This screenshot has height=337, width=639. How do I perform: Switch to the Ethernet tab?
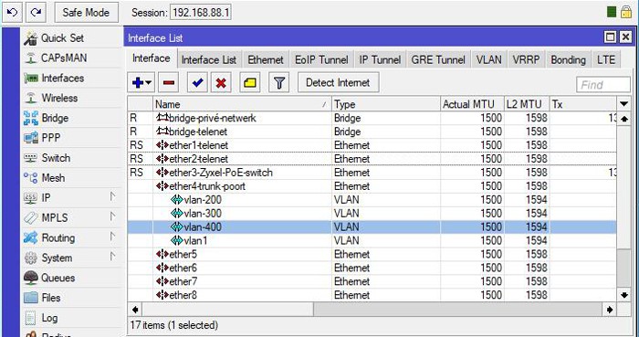point(266,60)
